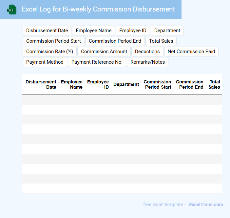Image resolution: width=230 pixels, height=218 pixels.
Task: Click the page title heading text
Action: pos(98,9)
